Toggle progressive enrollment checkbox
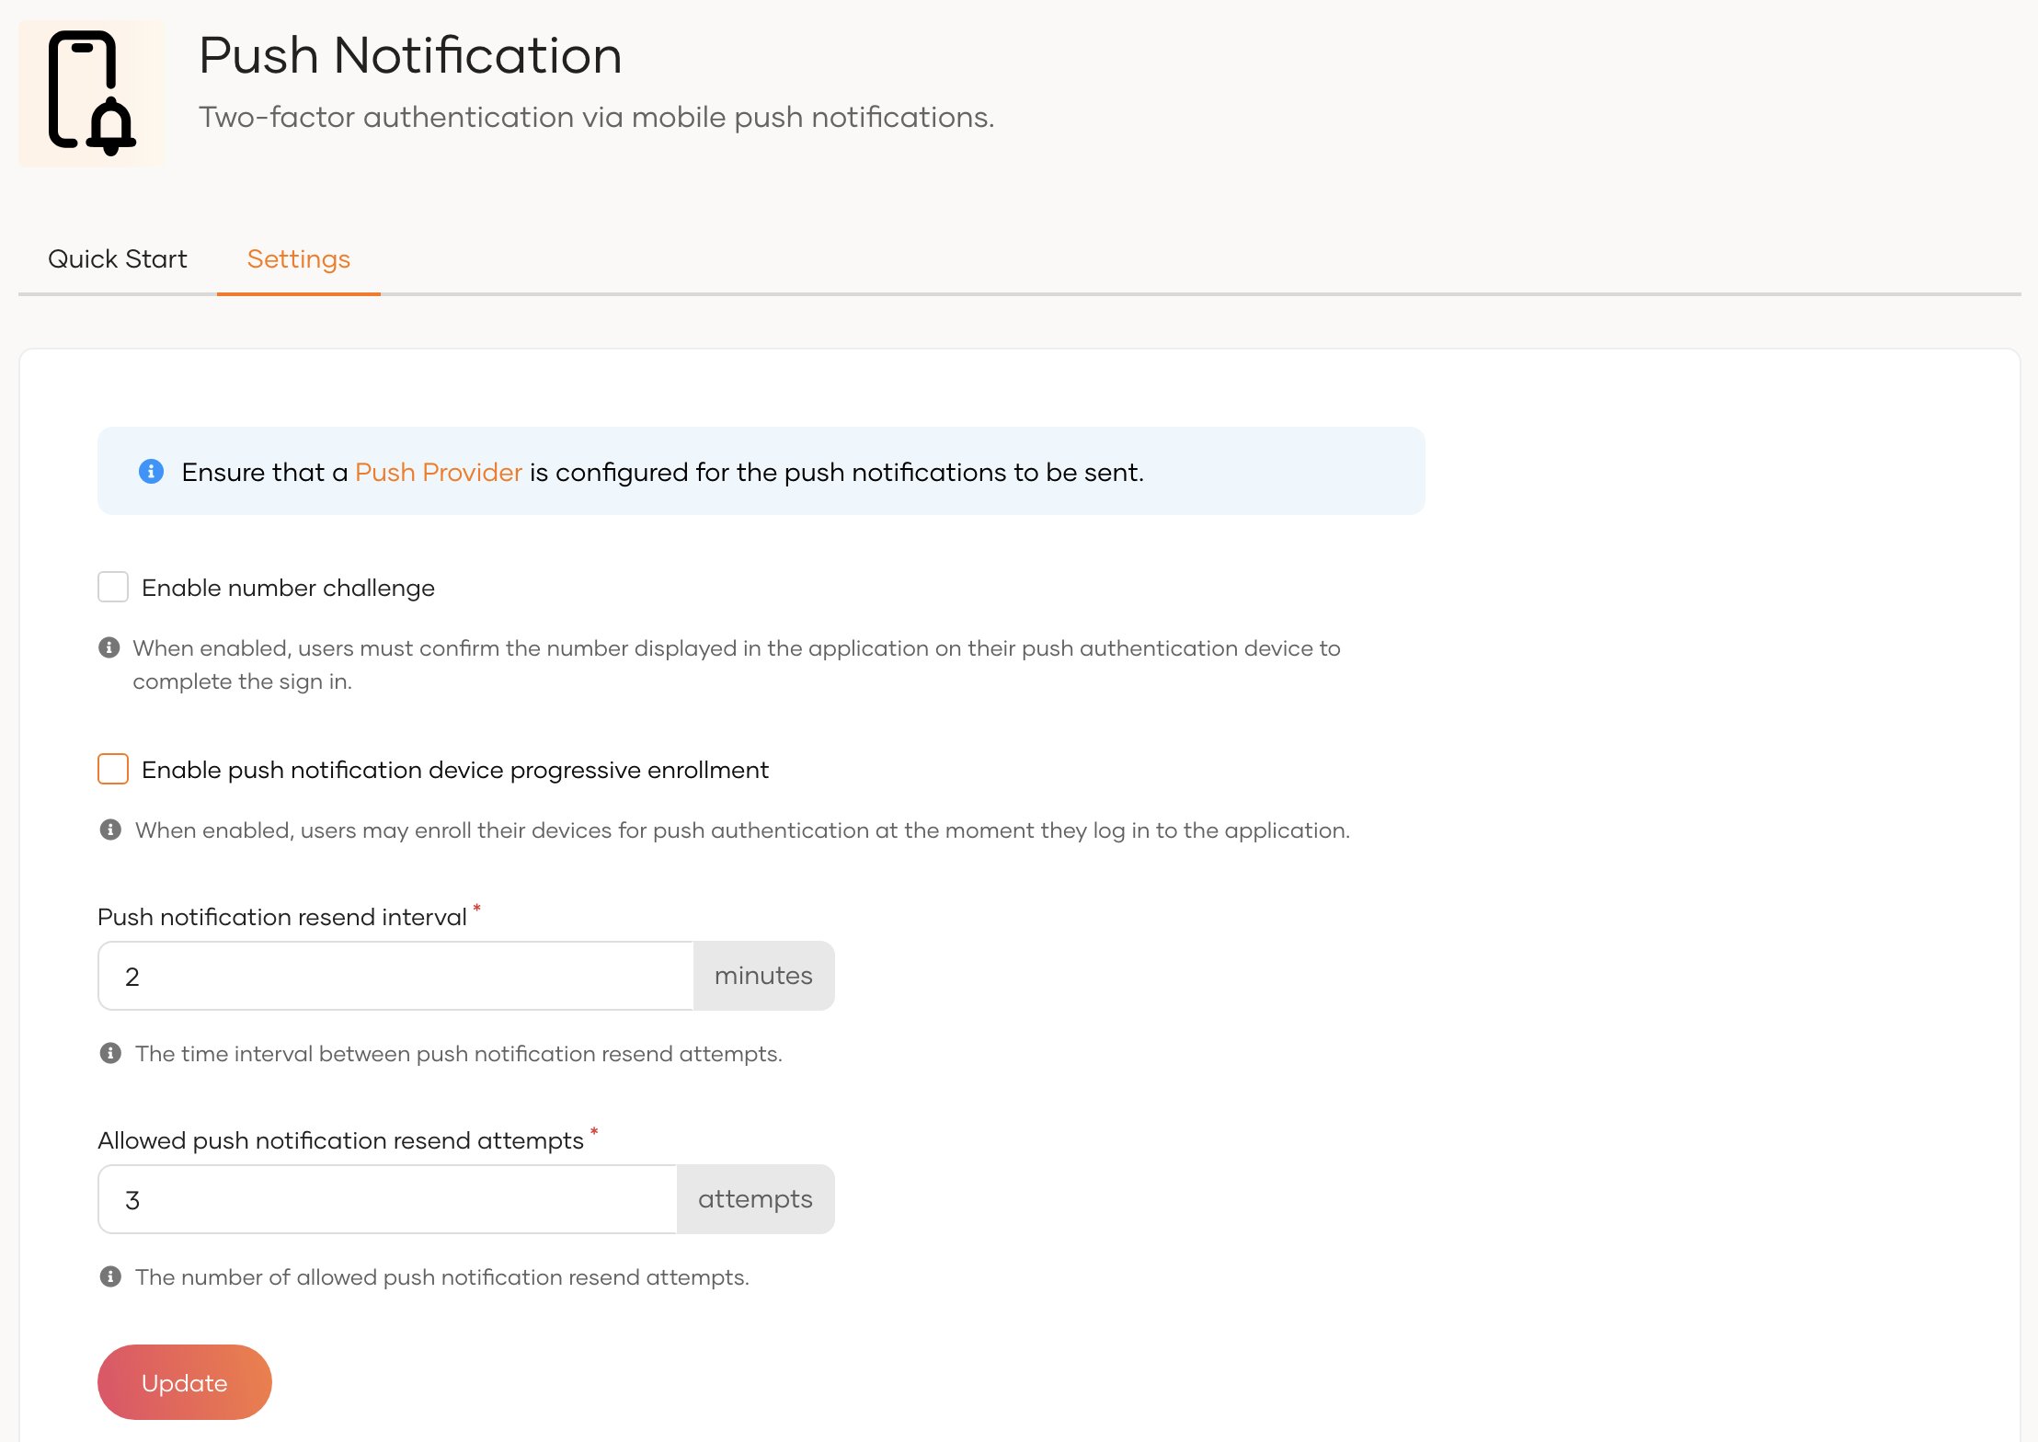This screenshot has height=1442, width=2038. [113, 769]
